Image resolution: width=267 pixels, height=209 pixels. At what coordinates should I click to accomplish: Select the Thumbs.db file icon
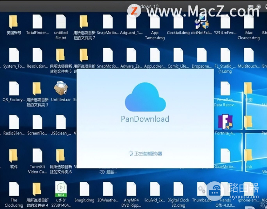(202, 189)
